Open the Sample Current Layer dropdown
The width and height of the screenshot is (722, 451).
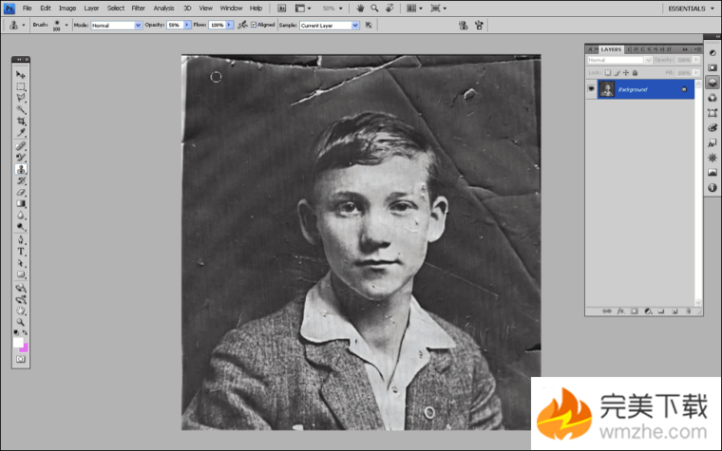tap(329, 25)
